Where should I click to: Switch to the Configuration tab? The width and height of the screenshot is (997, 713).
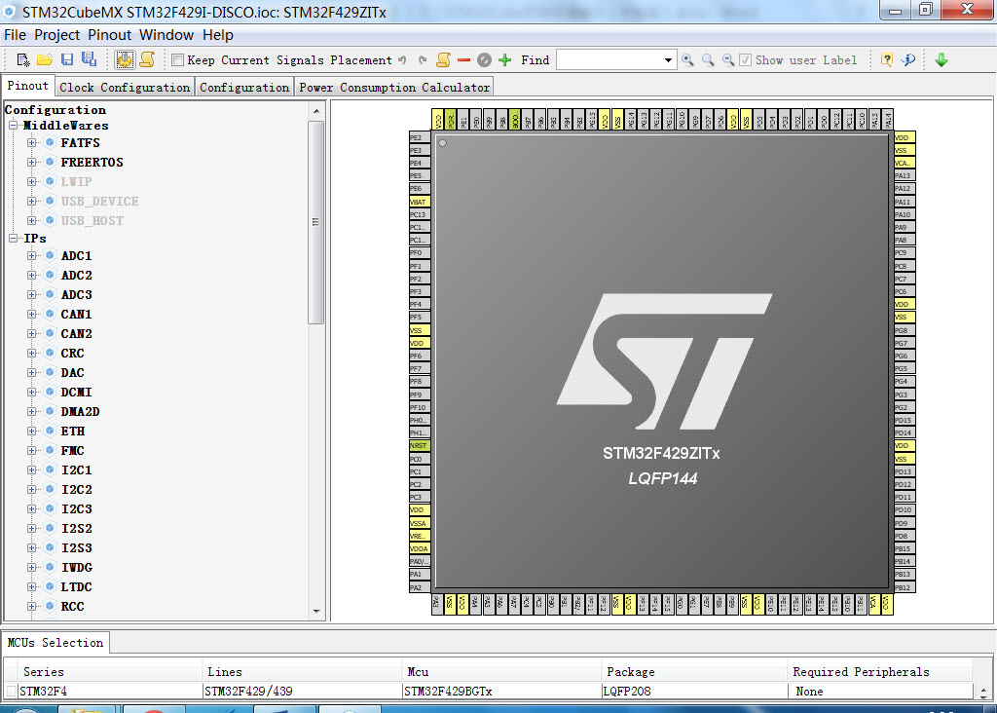point(244,87)
